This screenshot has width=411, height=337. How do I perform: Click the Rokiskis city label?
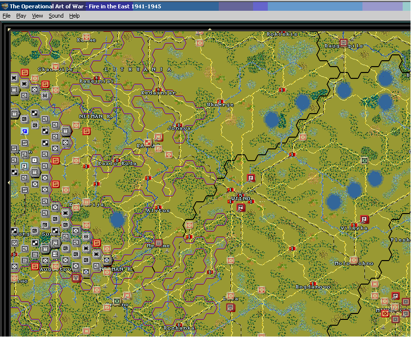coord(282,34)
